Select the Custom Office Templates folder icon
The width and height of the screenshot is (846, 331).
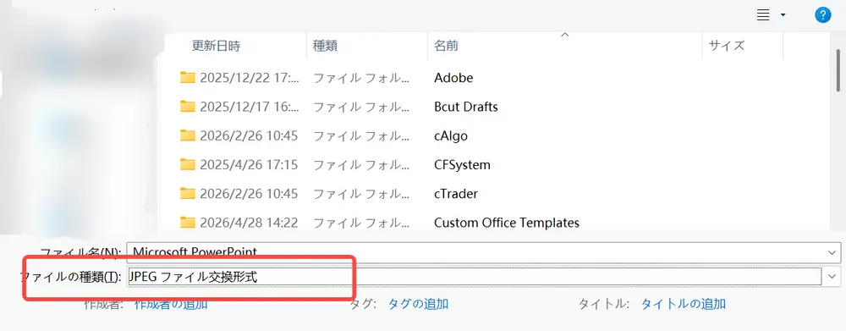click(x=187, y=222)
